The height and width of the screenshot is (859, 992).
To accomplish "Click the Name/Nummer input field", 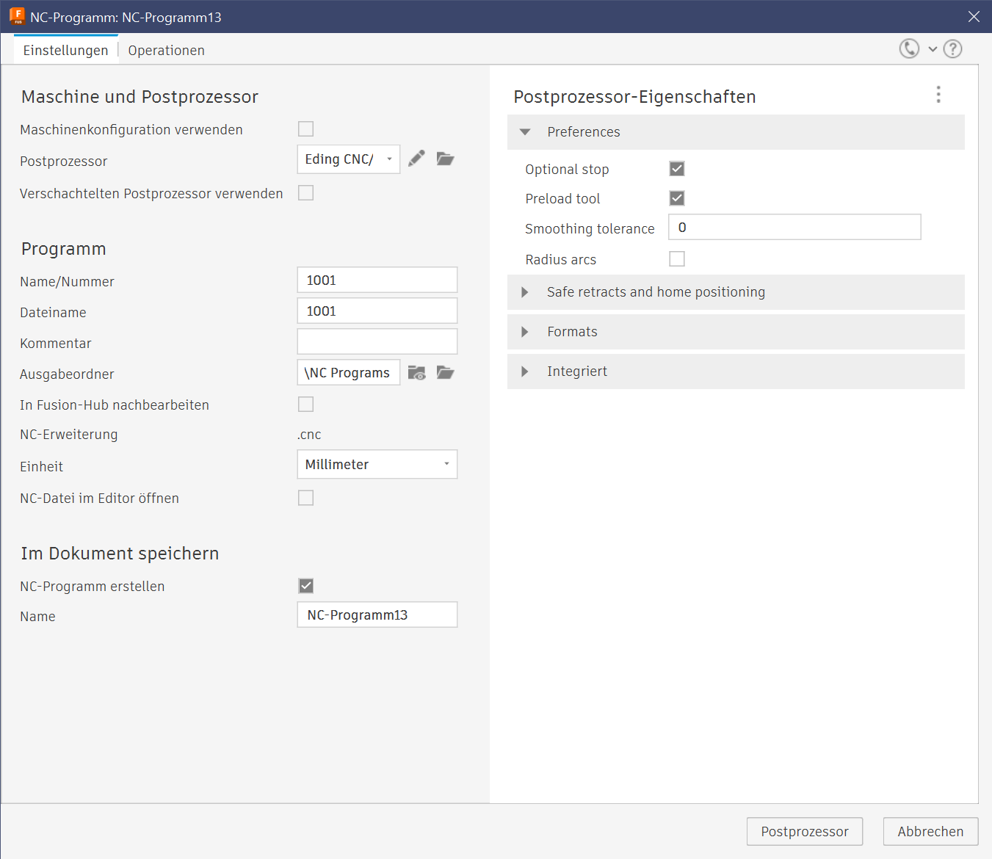I will click(377, 280).
